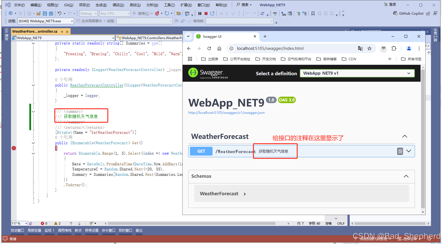Open the GitHub Copilot button
Viewport: 442px width, 244px height.
(x=408, y=13)
